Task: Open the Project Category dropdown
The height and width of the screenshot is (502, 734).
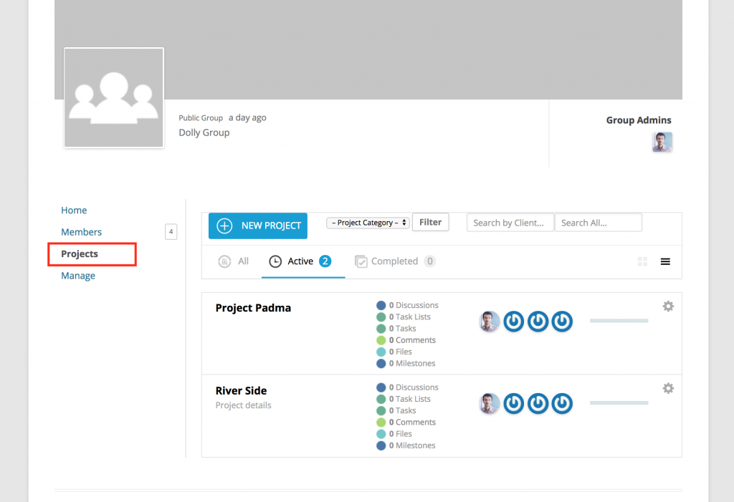Action: tap(367, 222)
